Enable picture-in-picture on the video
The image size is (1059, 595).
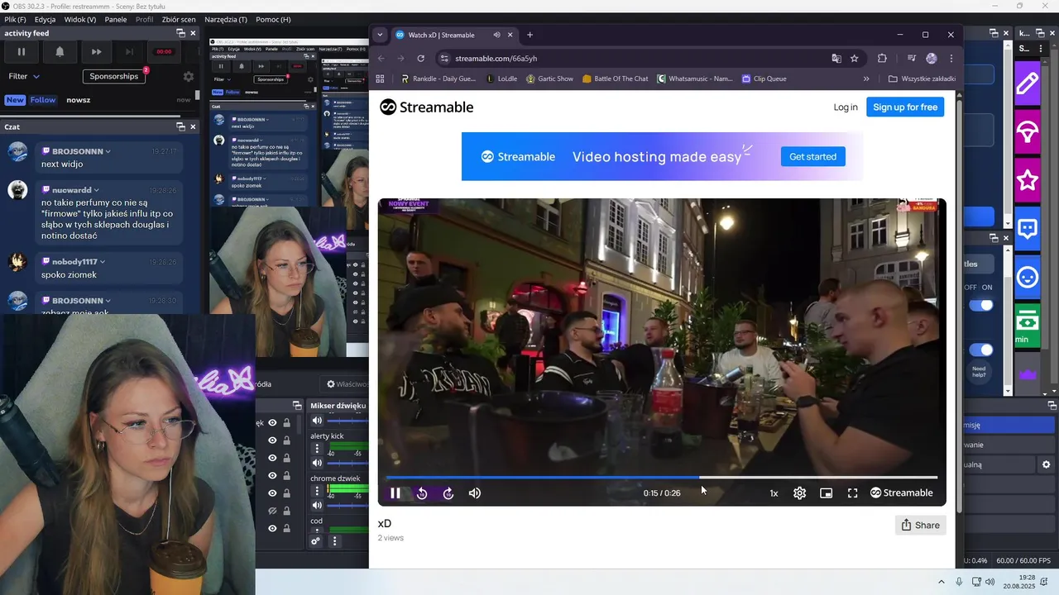[x=826, y=493]
